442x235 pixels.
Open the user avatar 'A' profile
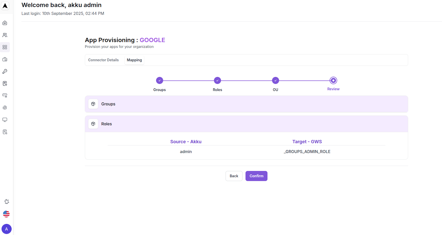click(x=7, y=229)
